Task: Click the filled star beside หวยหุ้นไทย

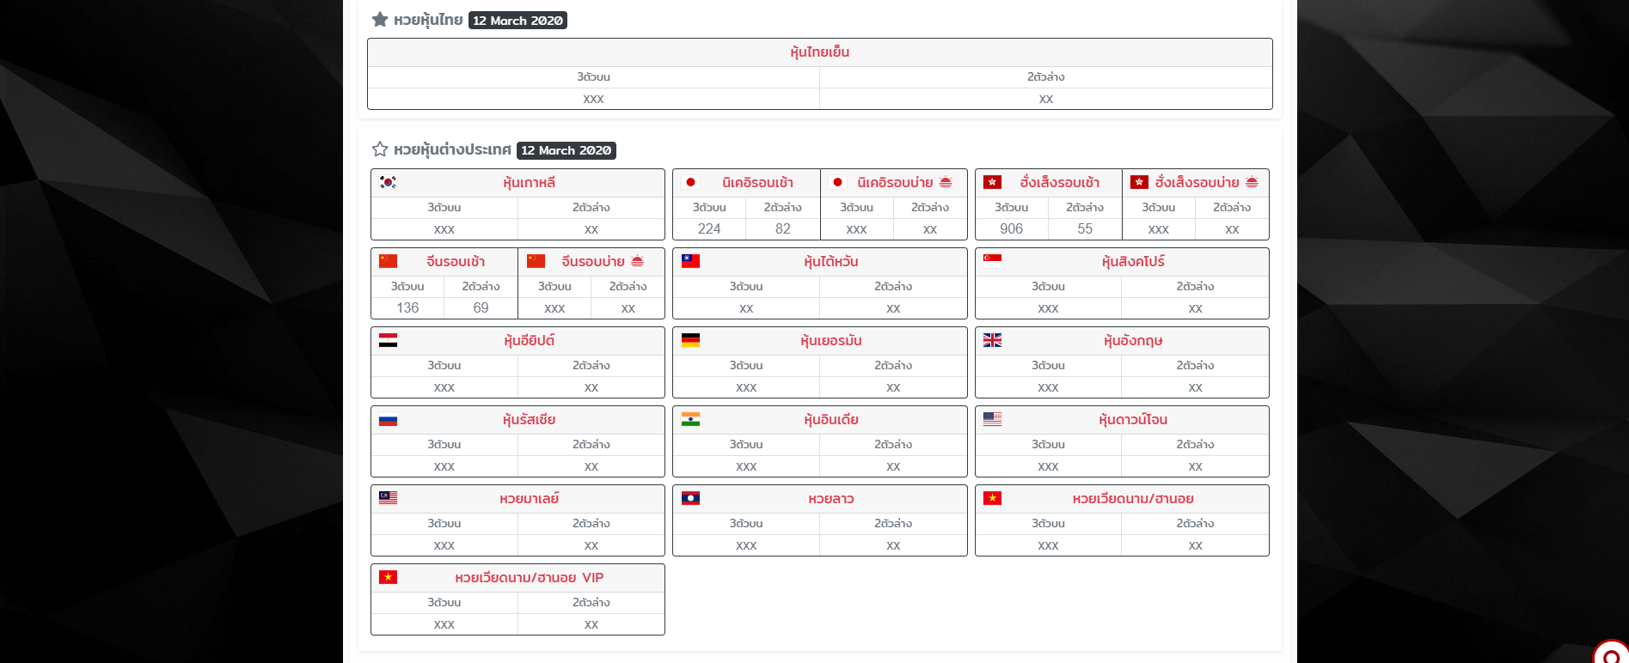Action: [379, 20]
